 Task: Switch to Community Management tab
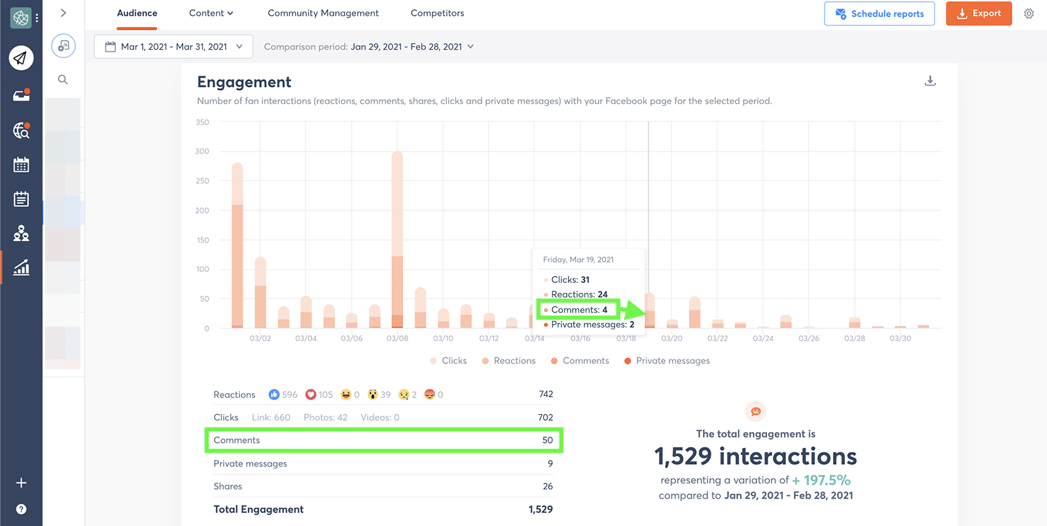(323, 13)
